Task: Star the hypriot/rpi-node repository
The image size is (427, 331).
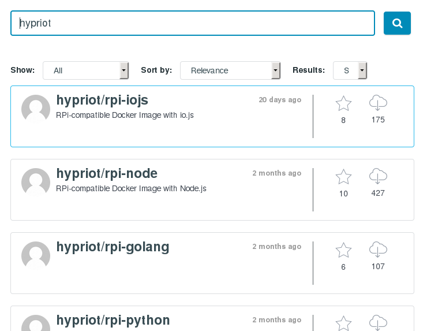Action: tap(343, 177)
